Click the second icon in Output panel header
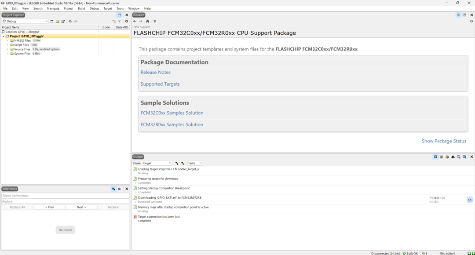 click(442, 157)
